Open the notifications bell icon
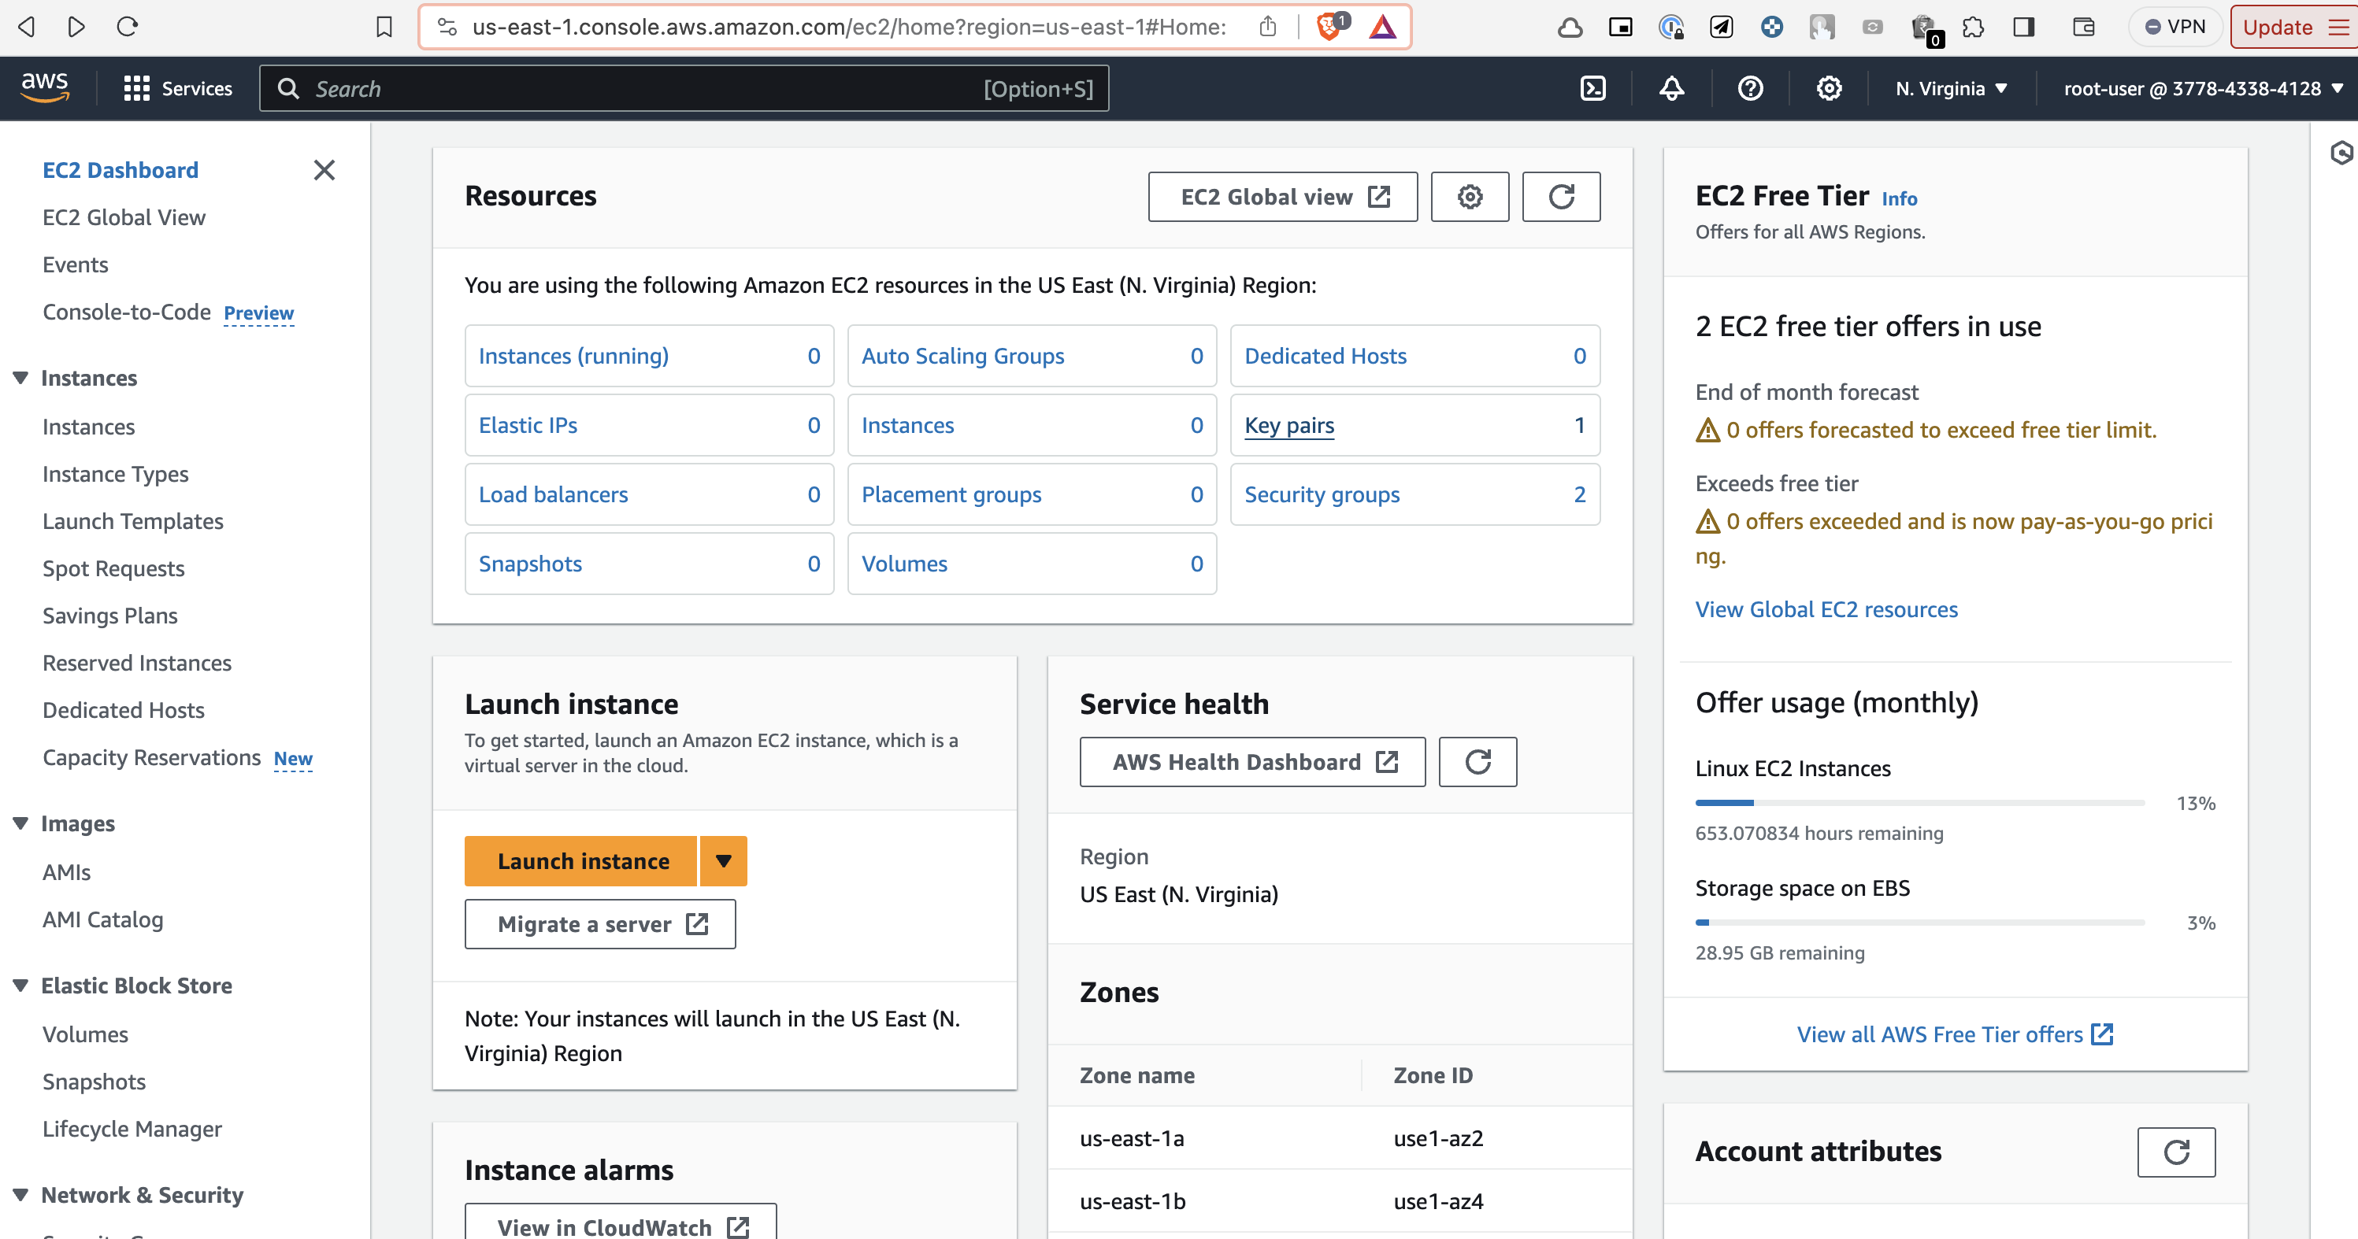This screenshot has height=1239, width=2358. pos(1671,89)
